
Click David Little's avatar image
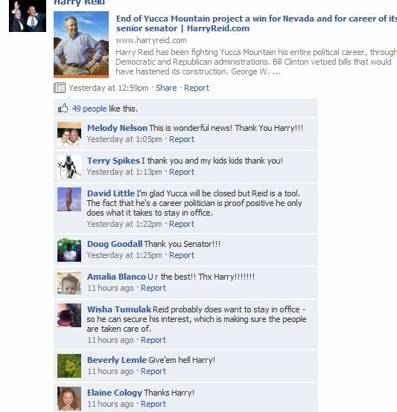coord(69,199)
